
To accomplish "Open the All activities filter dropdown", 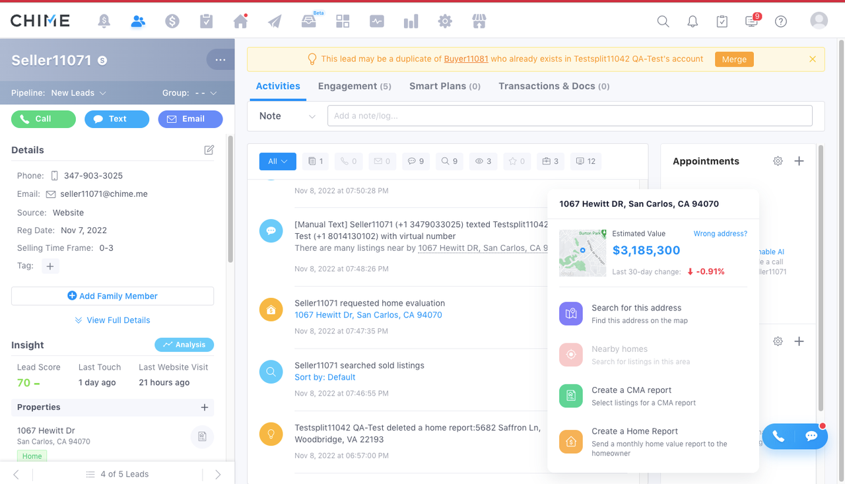I will click(x=277, y=161).
